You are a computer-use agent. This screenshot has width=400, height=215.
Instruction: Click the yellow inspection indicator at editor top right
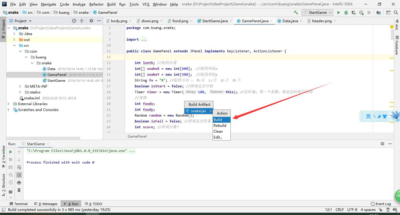tap(392, 27)
